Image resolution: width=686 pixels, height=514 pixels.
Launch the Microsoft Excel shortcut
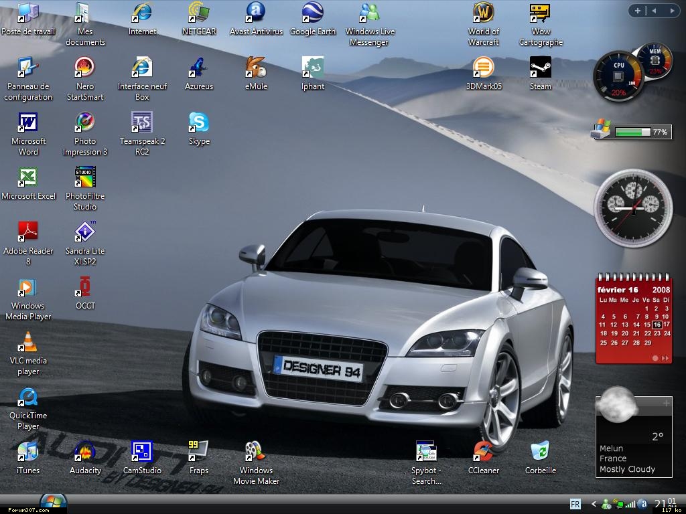28,177
